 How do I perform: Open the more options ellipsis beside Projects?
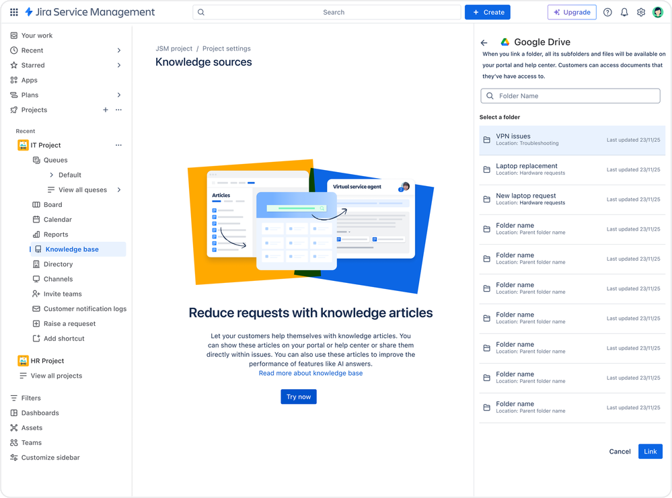pos(118,110)
